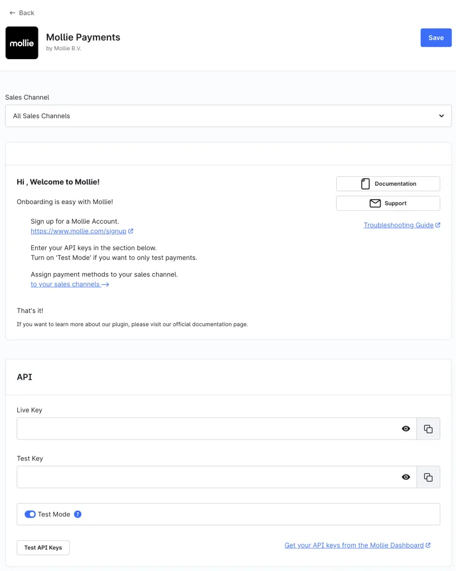Viewport: 456px width, 571px height.
Task: Click the 'Hi , Welcome to Mollie!' heading
Action: pos(58,182)
